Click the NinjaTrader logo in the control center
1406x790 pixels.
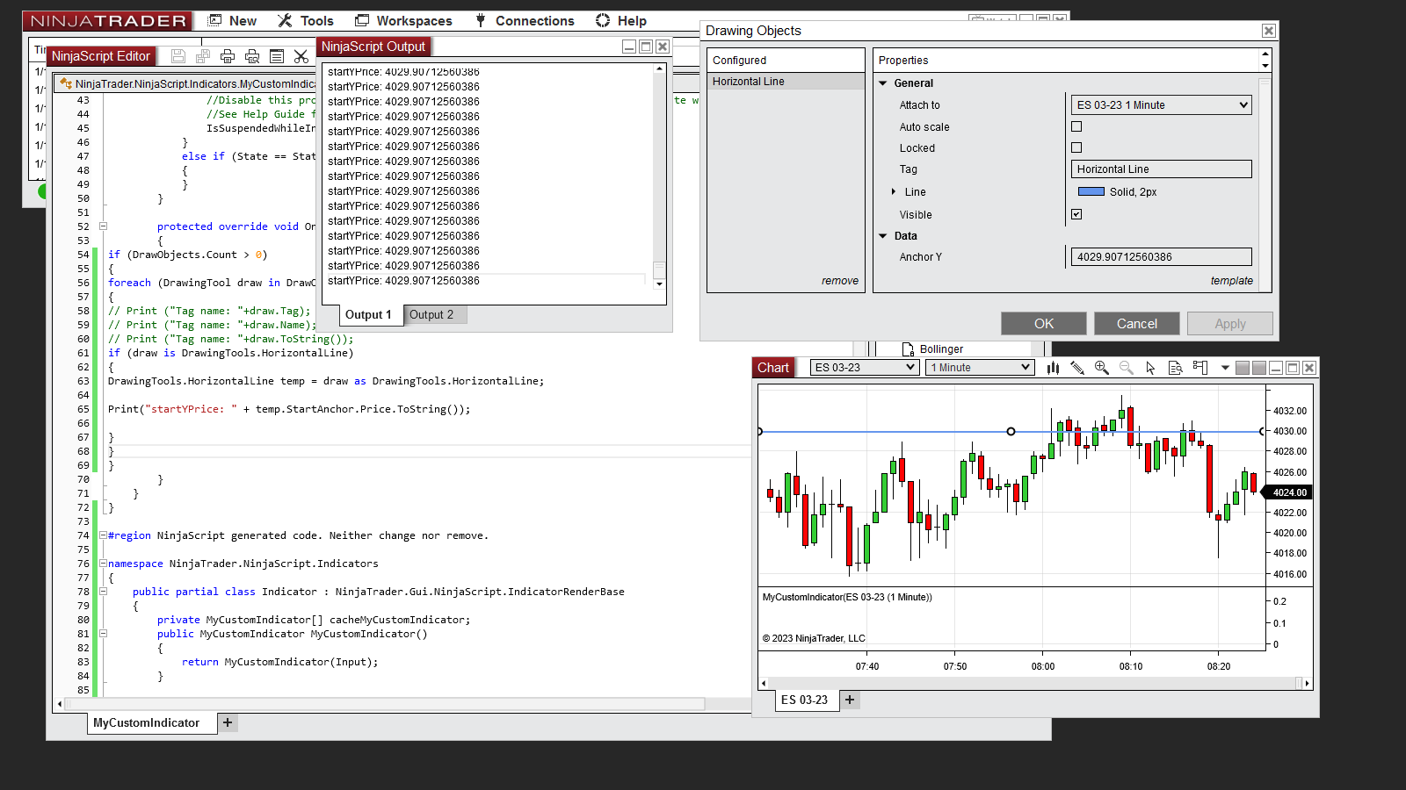pyautogui.click(x=109, y=21)
